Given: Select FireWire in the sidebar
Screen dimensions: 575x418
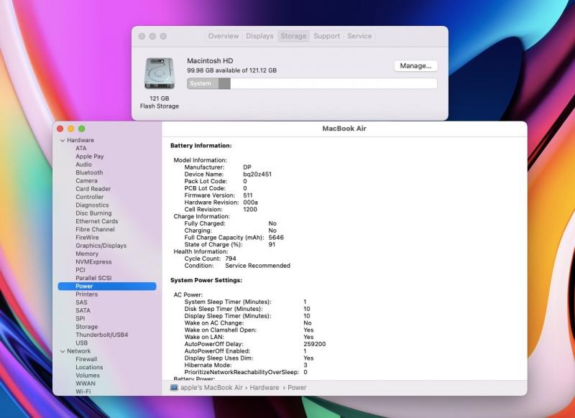Looking at the screenshot, I should point(87,238).
